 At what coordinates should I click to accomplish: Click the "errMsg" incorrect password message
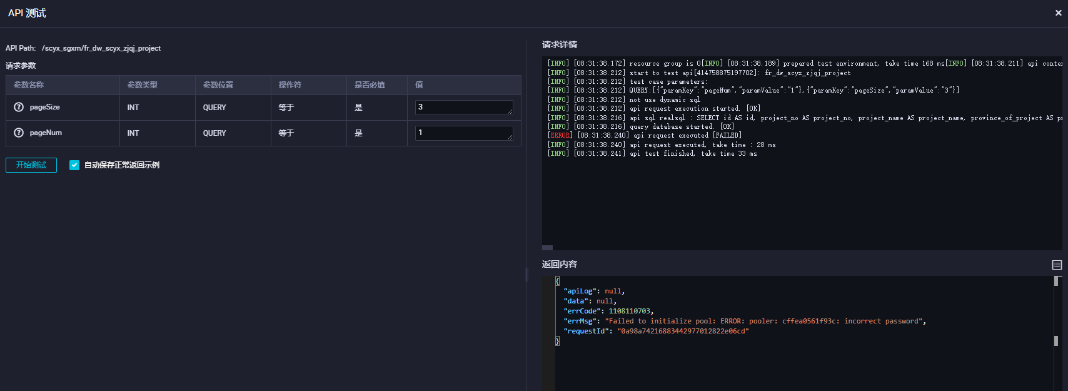(762, 321)
